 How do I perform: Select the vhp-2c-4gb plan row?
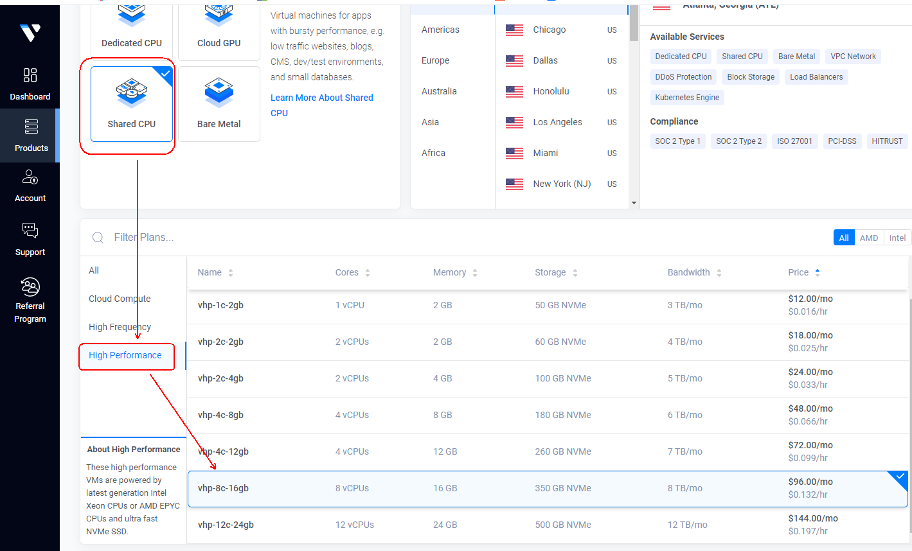[x=548, y=378]
